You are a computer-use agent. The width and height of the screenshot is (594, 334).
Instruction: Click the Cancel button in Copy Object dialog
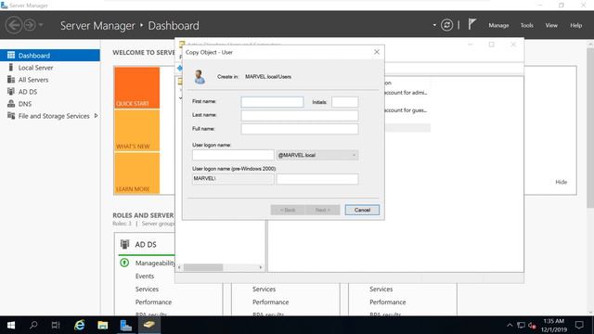coord(362,210)
